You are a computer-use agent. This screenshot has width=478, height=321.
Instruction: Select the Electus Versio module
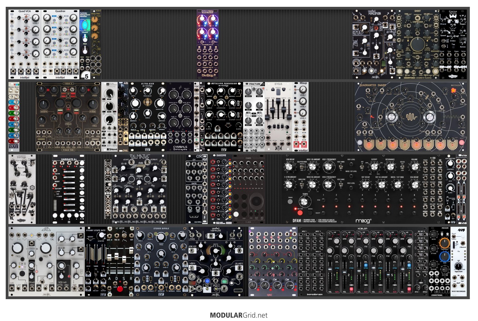pos(453,44)
